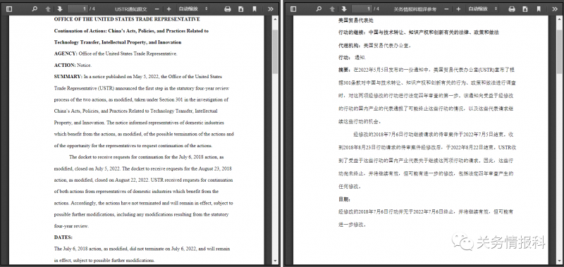This screenshot has width=564, height=267.
Task: Go to next page in left viewer
Action: pyautogui.click(x=60, y=9)
